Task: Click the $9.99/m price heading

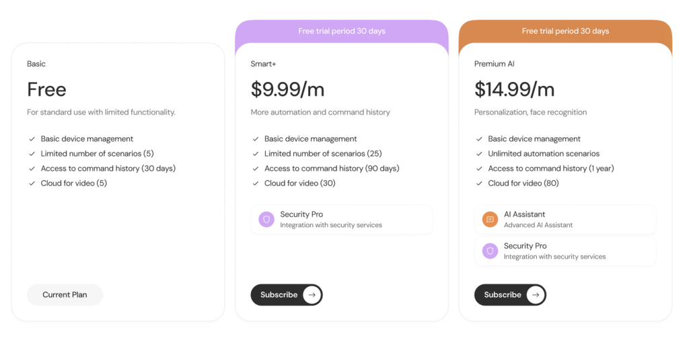Action: click(x=287, y=89)
